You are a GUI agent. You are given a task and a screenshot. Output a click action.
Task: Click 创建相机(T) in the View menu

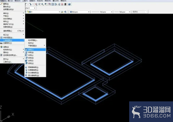(12, 43)
